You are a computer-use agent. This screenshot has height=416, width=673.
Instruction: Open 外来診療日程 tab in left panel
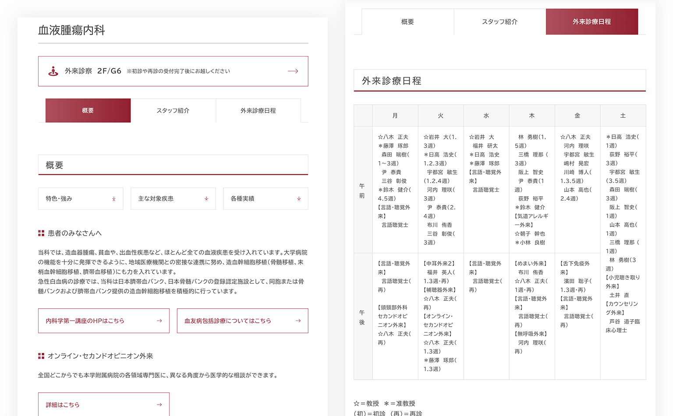pos(258,110)
